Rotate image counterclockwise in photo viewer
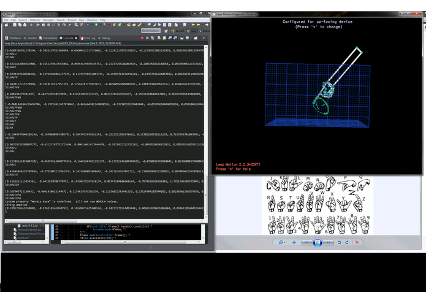Image resolution: width=426 pixels, height=303 pixels. pos(340,242)
